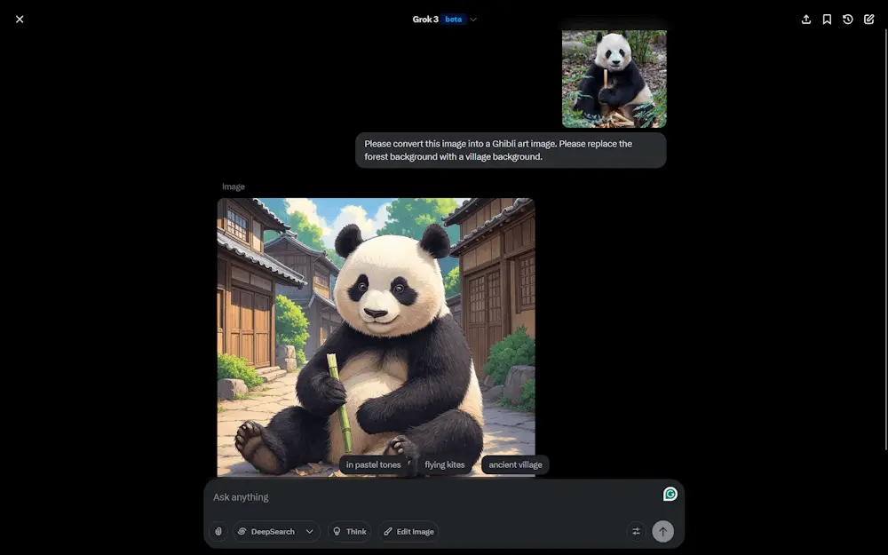Open chat history icon
Viewport: 888px width, 555px height.
(x=848, y=20)
